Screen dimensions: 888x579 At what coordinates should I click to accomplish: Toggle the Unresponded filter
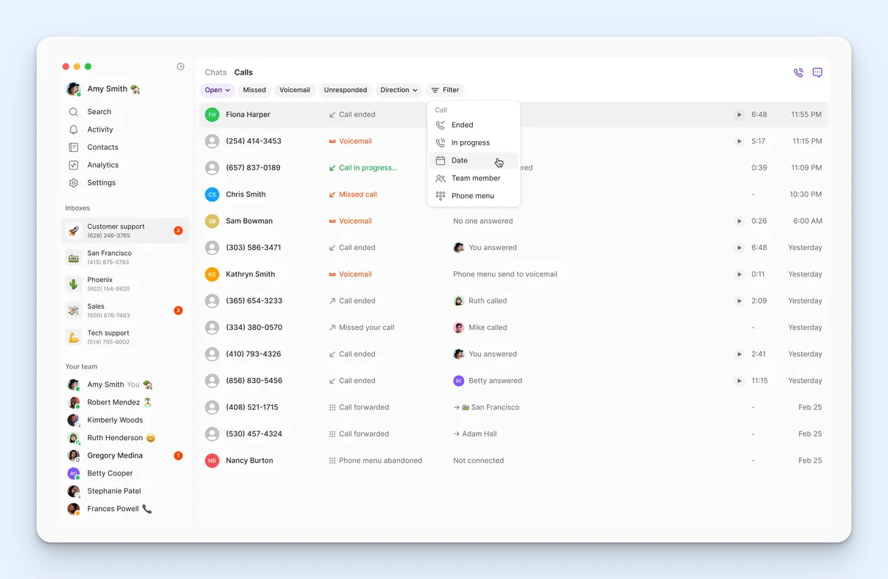[345, 89]
